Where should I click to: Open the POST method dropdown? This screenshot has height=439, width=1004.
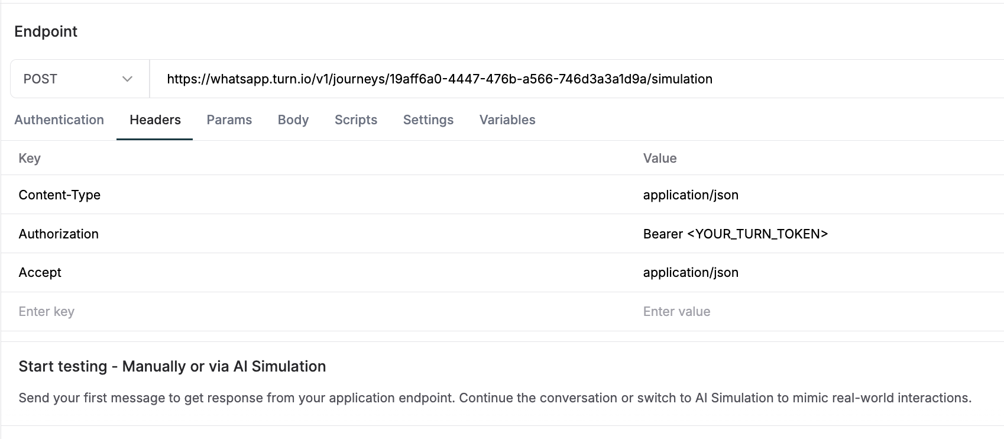(78, 79)
